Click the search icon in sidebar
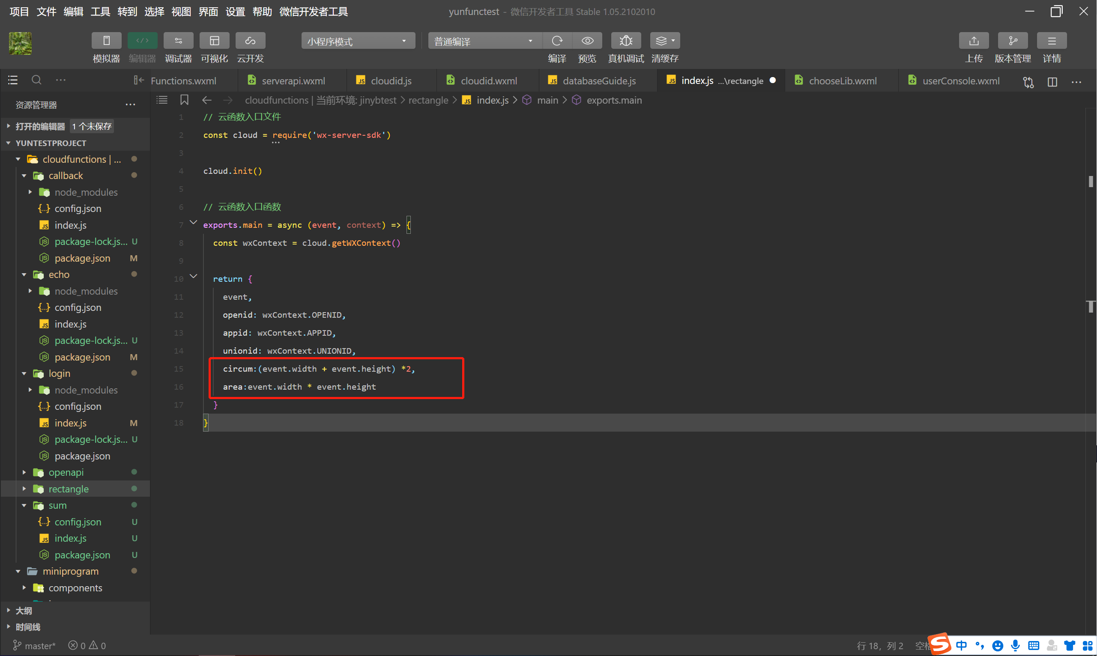Image resolution: width=1097 pixels, height=656 pixels. point(37,80)
